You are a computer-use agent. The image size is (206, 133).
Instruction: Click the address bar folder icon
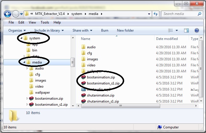[27, 14]
